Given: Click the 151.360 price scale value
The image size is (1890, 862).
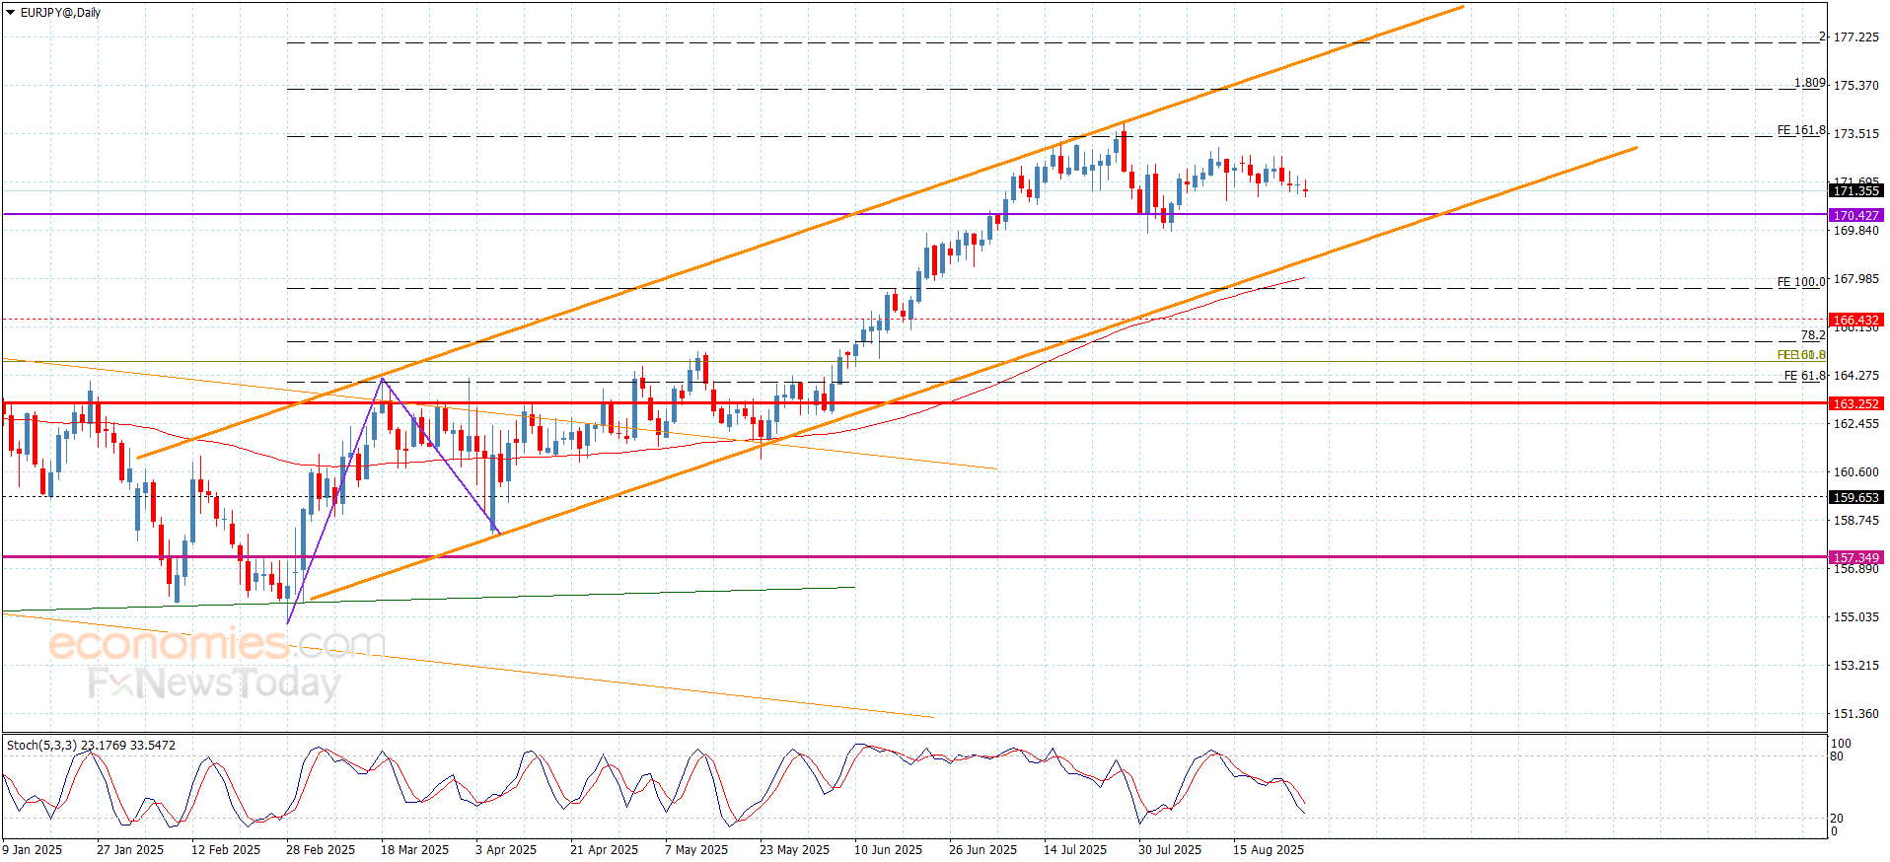Looking at the screenshot, I should [1855, 714].
